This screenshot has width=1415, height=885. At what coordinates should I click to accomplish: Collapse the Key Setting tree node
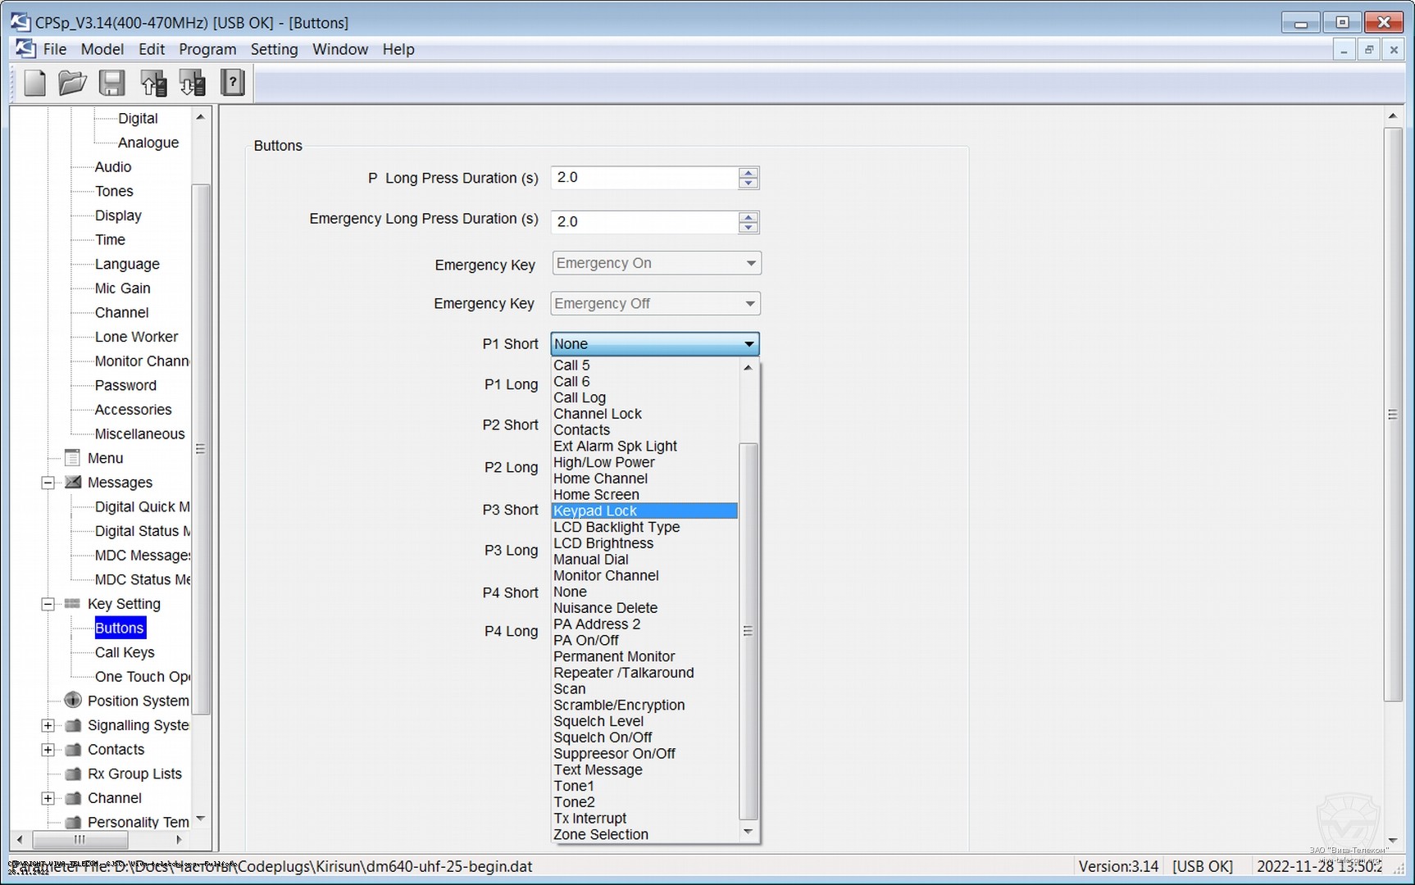48,604
